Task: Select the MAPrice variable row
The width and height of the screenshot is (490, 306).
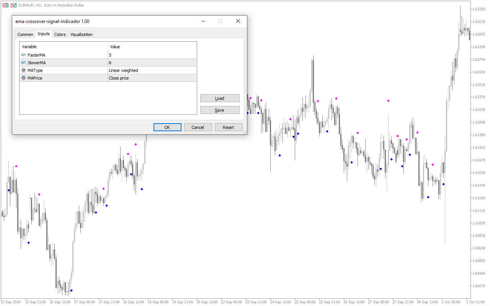Action: [x=108, y=78]
